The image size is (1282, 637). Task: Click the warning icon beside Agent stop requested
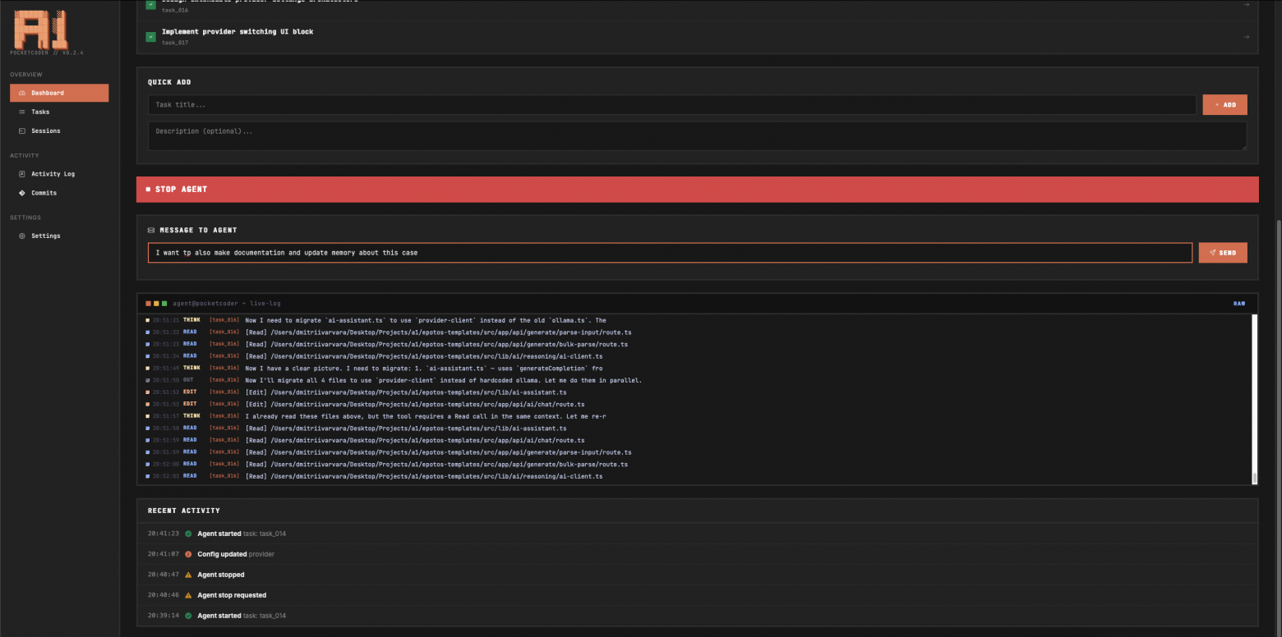[x=188, y=595]
